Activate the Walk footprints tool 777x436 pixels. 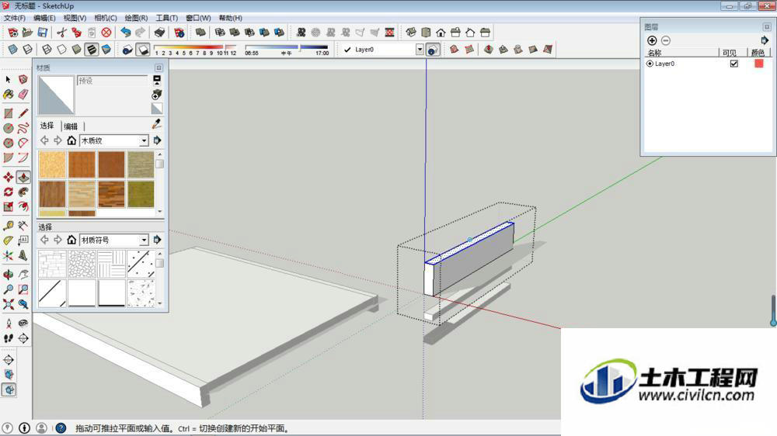8,338
